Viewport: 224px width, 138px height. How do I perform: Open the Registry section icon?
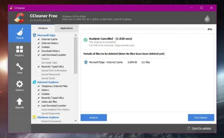click(x=19, y=49)
